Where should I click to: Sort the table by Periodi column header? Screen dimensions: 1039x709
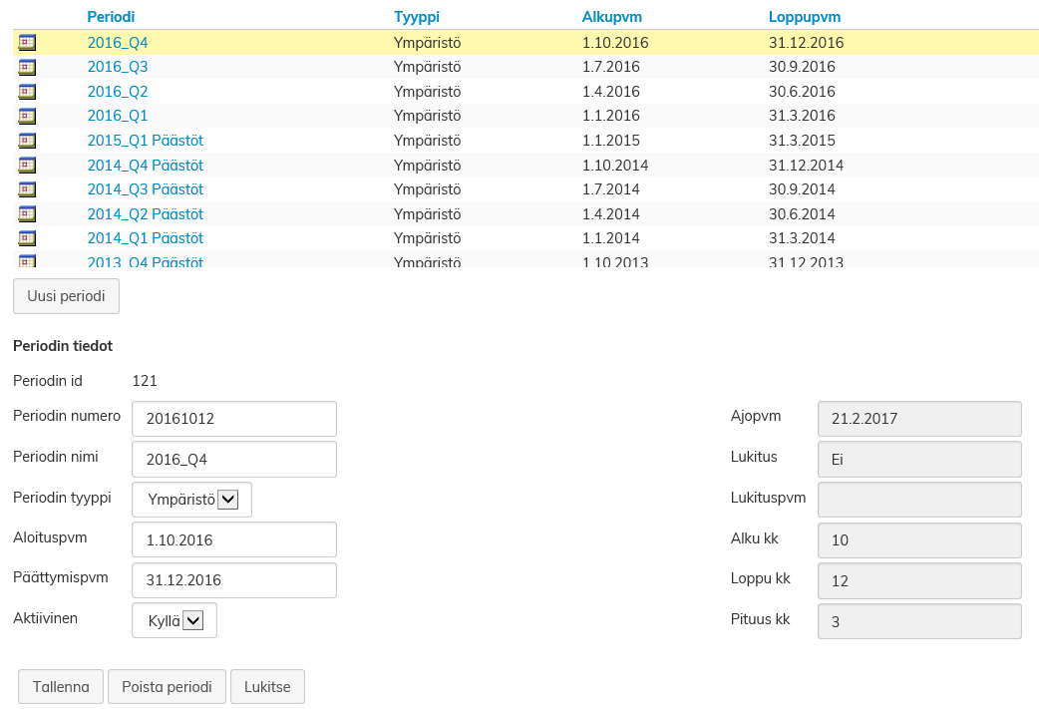tap(111, 17)
